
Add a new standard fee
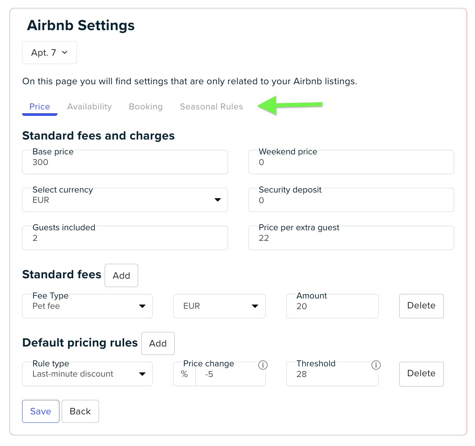[121, 275]
